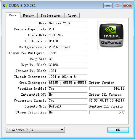Click the 'Driver Dll Version' label
The image size is (135, 139).
(x=105, y=94)
